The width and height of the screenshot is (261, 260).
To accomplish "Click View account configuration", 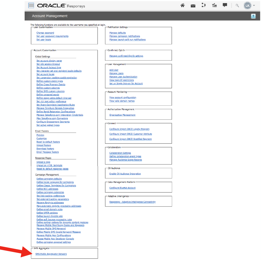I will 123,98.
